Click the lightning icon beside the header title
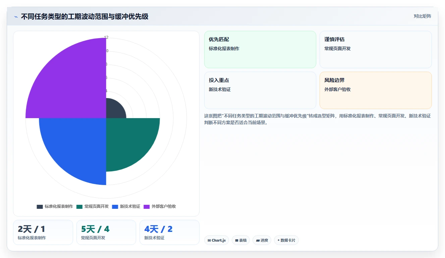Image resolution: width=445 pixels, height=258 pixels. [16, 17]
